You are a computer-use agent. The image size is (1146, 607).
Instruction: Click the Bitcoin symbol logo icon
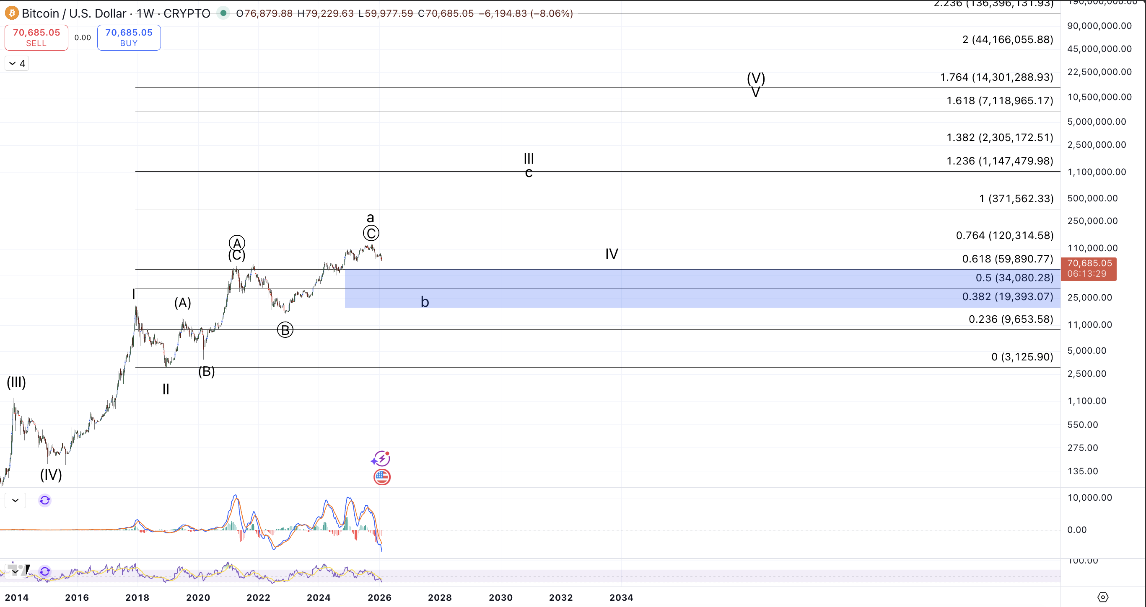(12, 13)
